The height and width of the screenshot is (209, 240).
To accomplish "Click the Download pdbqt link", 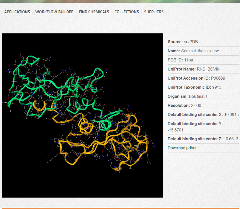I will (182, 148).
